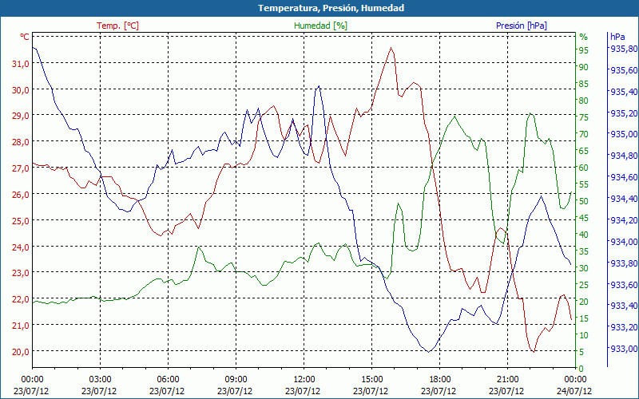Pick the '06:00' time axis label

(x=168, y=380)
